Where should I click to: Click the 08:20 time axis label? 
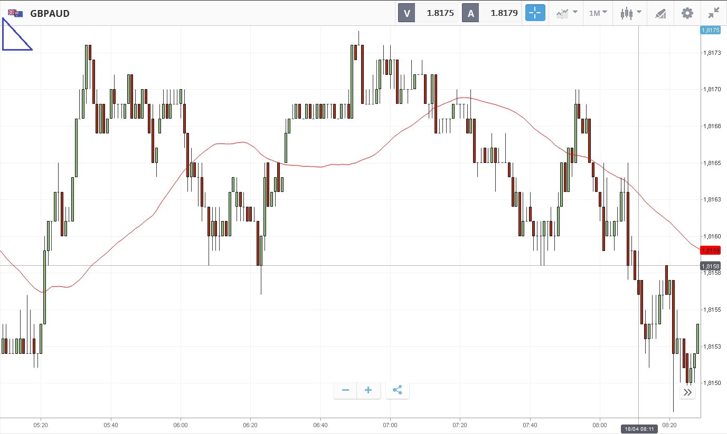tap(669, 425)
